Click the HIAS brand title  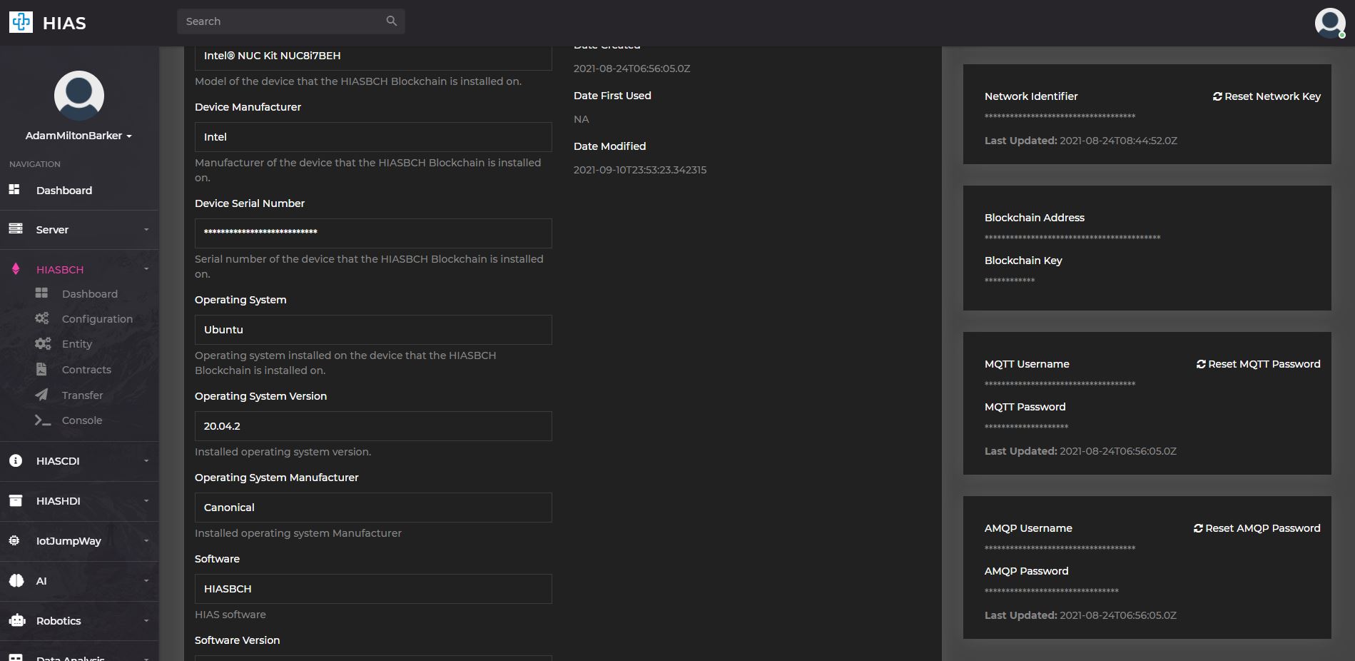coord(64,23)
